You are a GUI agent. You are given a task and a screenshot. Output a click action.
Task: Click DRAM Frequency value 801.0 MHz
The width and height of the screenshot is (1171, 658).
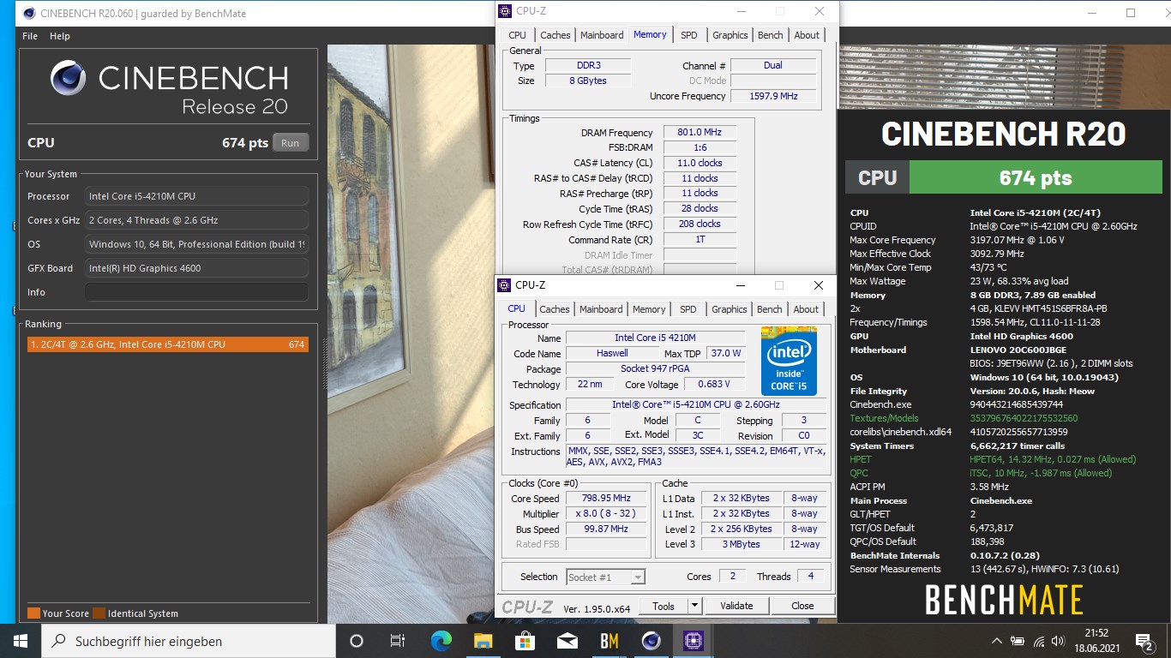pos(700,133)
